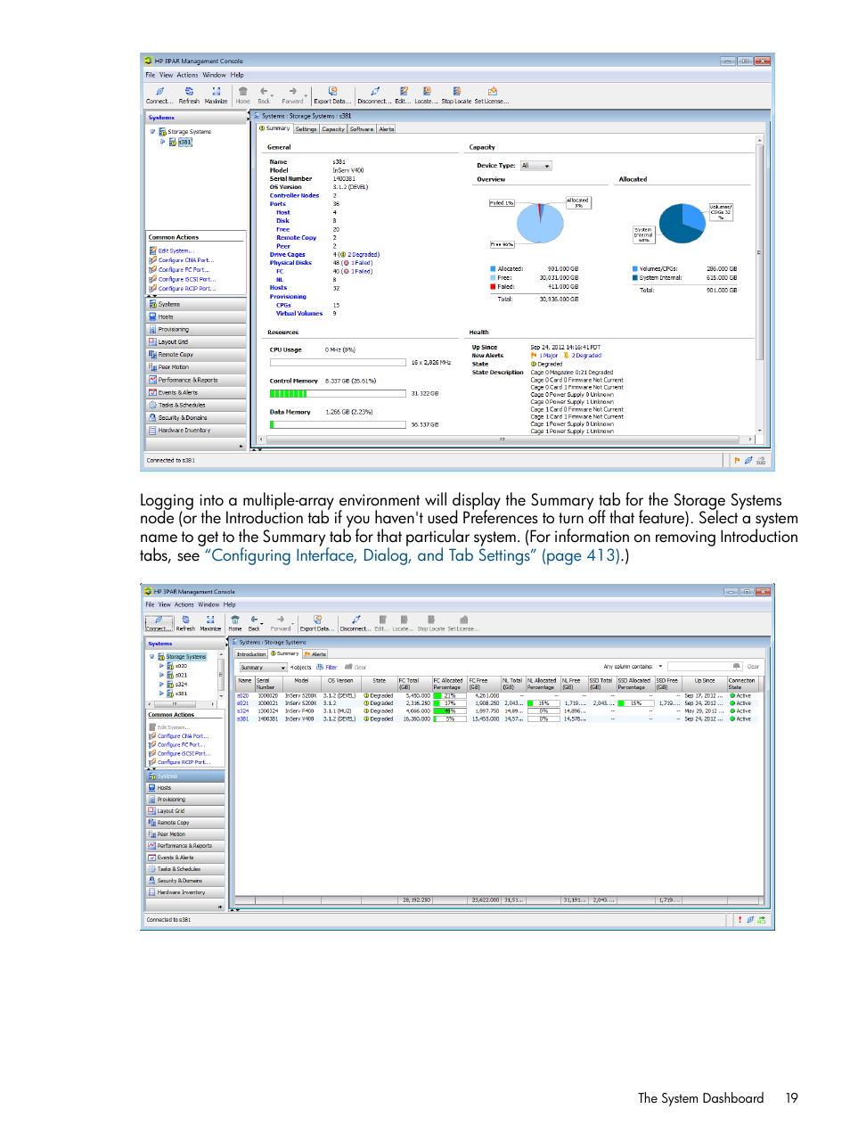
Task: Open Any column contains dropdown arrow
Action: [660, 667]
